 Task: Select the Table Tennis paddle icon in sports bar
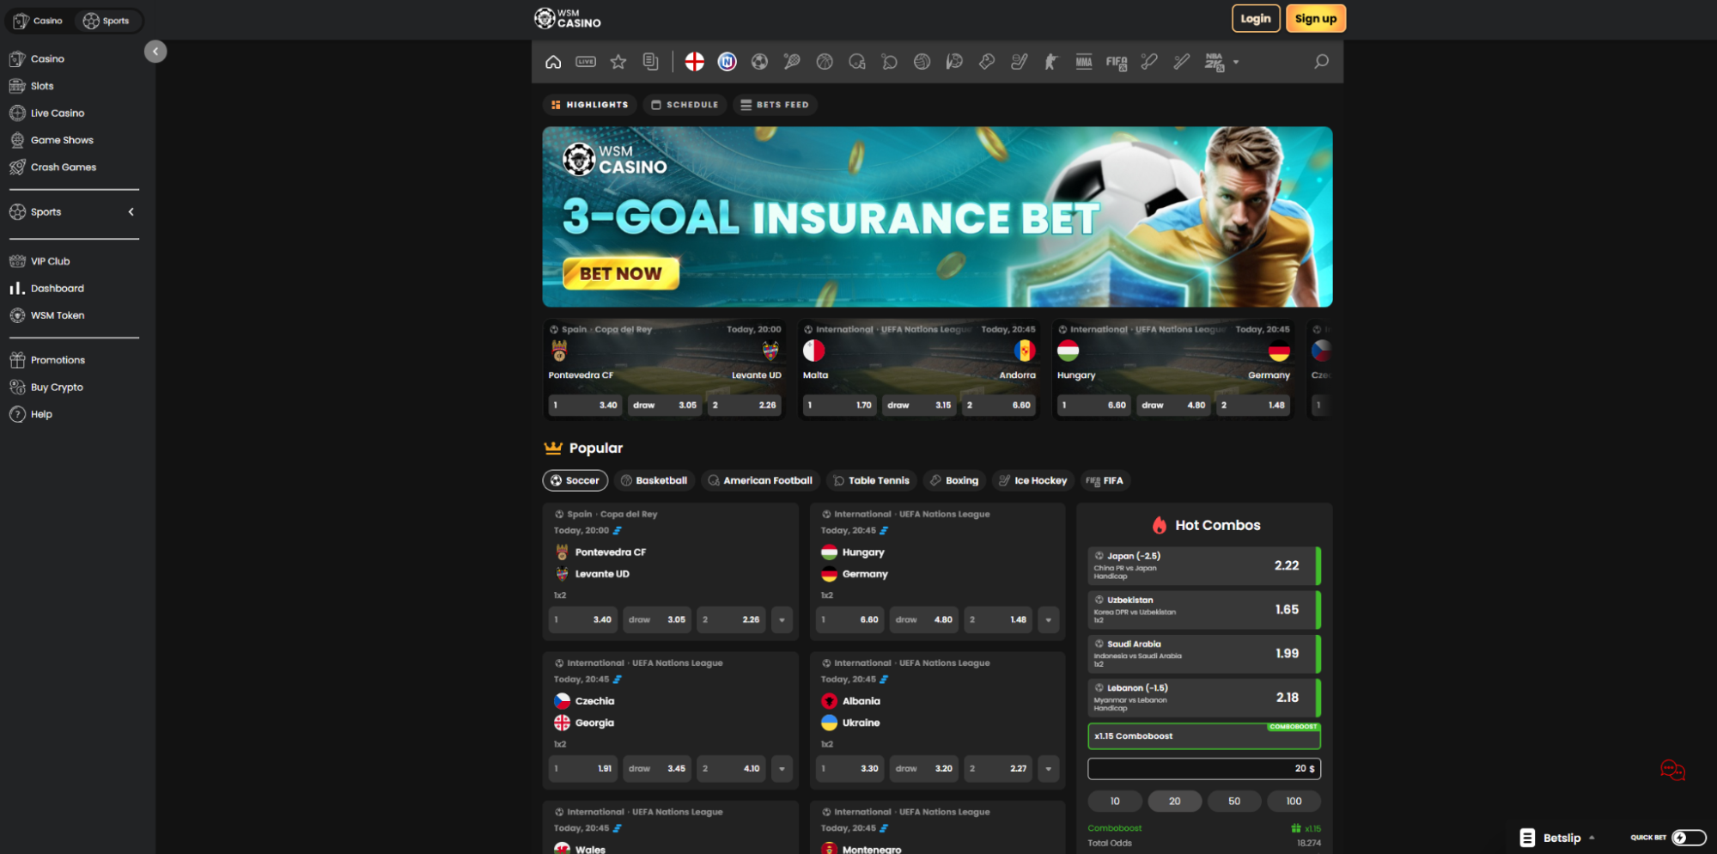coord(890,62)
